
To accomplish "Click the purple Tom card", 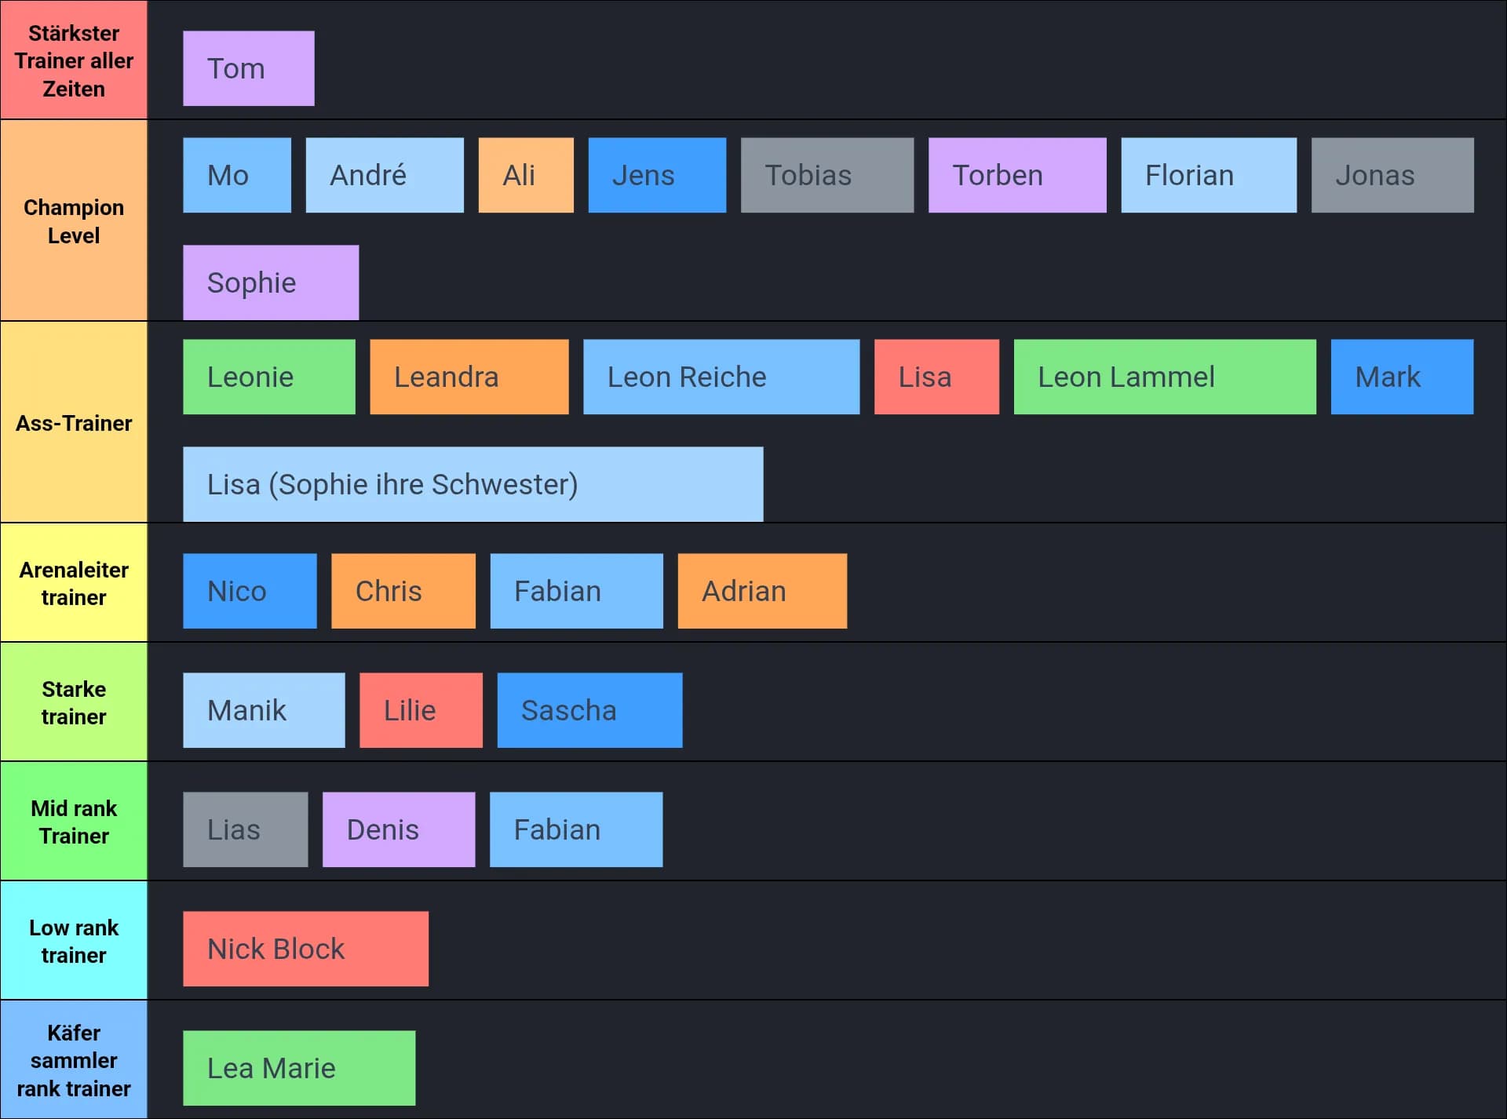I will [248, 68].
